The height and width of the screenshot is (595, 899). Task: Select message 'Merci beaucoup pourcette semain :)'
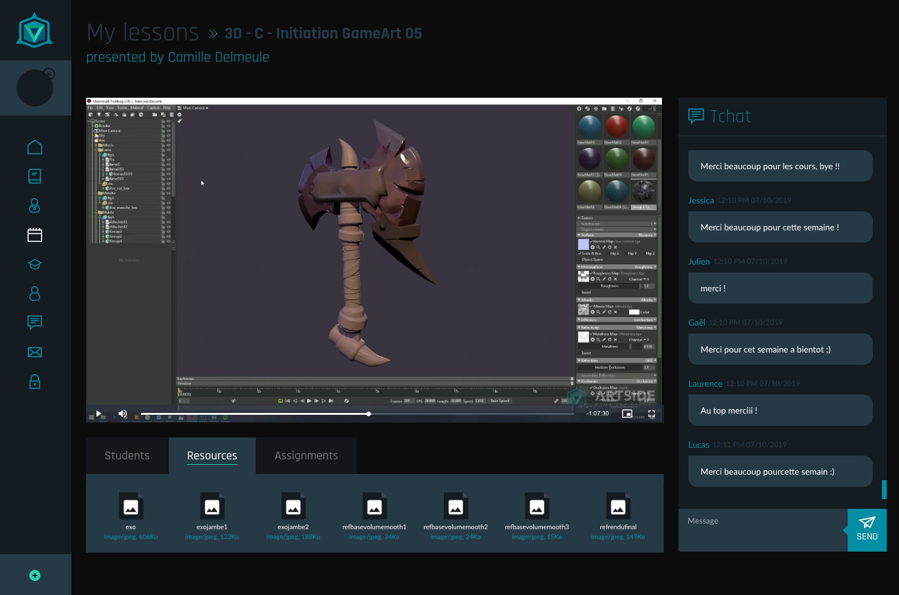click(x=780, y=472)
